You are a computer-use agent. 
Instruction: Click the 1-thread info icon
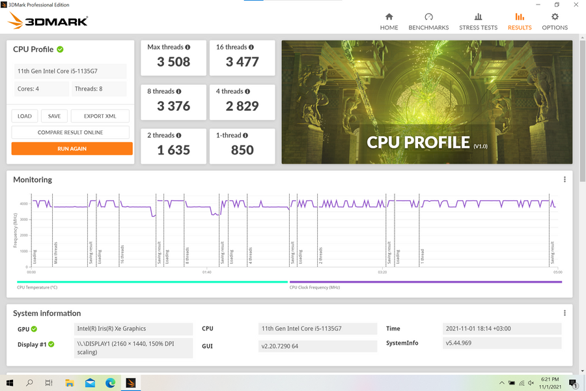tap(245, 136)
